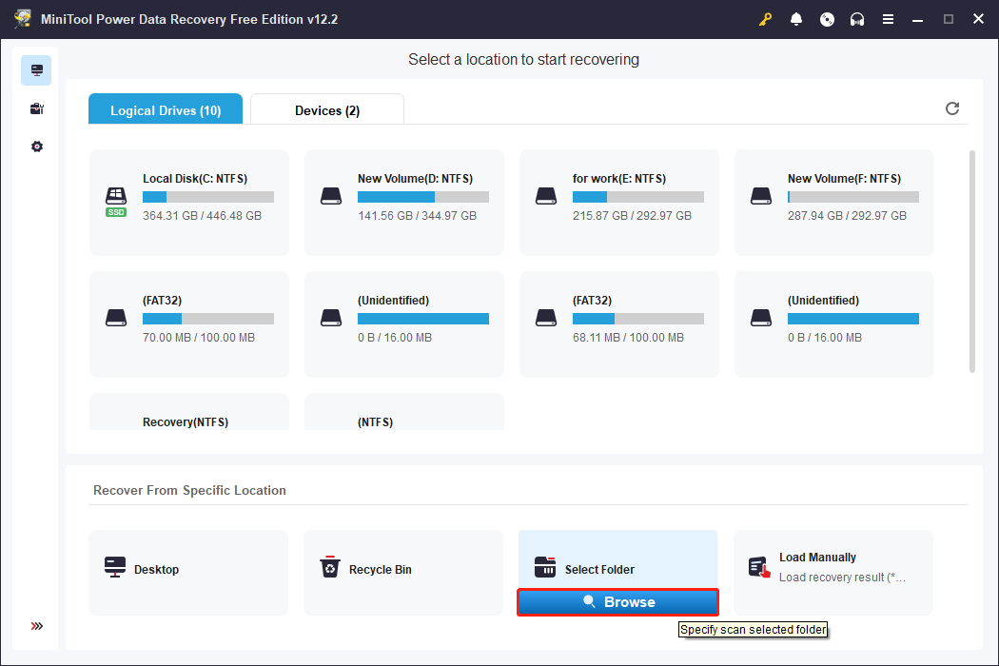Click the 70.00 MB FAT32 partition drive icon

coord(116,318)
